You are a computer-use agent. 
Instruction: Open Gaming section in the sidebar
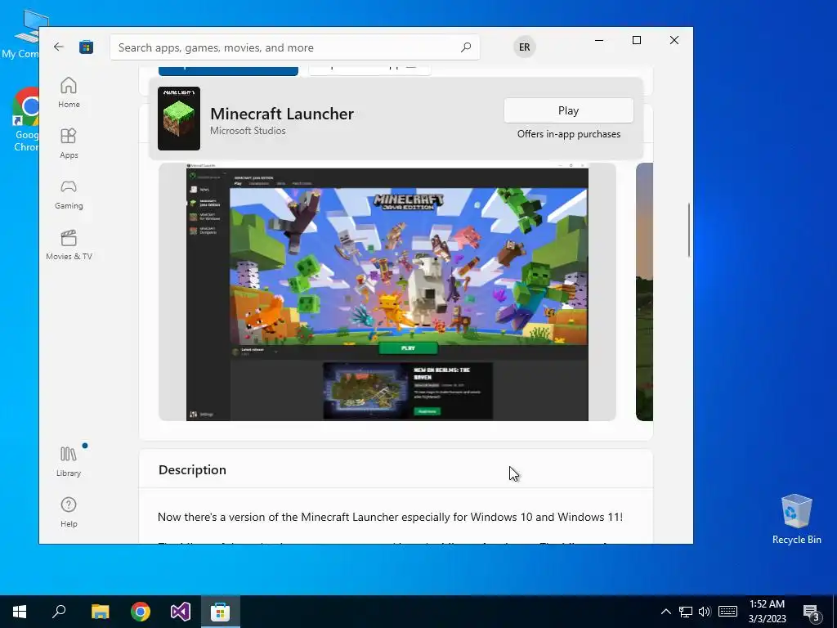[x=69, y=194]
